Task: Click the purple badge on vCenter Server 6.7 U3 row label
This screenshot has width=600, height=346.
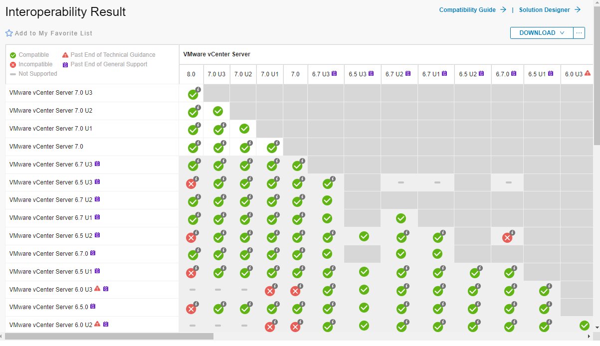Action: point(97,164)
